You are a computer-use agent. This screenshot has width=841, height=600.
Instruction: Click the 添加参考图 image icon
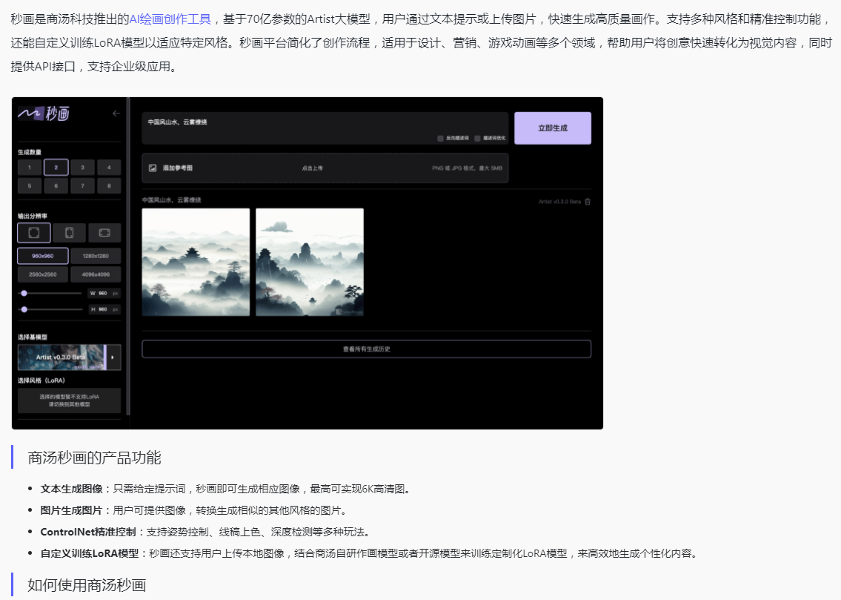point(153,168)
